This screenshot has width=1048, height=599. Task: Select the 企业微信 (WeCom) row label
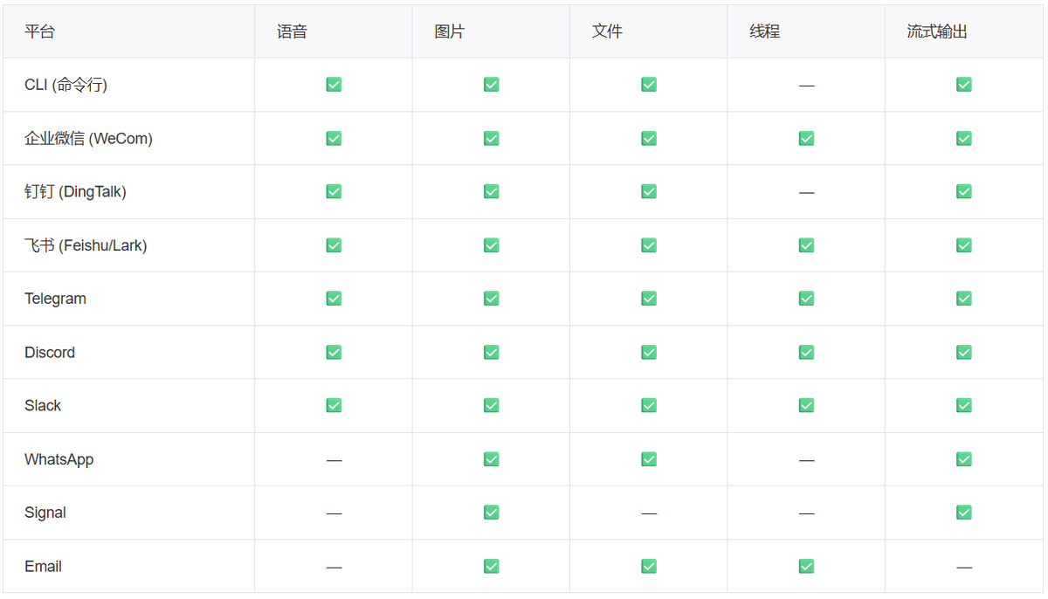point(88,138)
